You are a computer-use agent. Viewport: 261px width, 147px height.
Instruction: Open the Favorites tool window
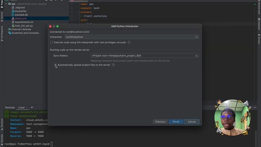(x=2, y=140)
